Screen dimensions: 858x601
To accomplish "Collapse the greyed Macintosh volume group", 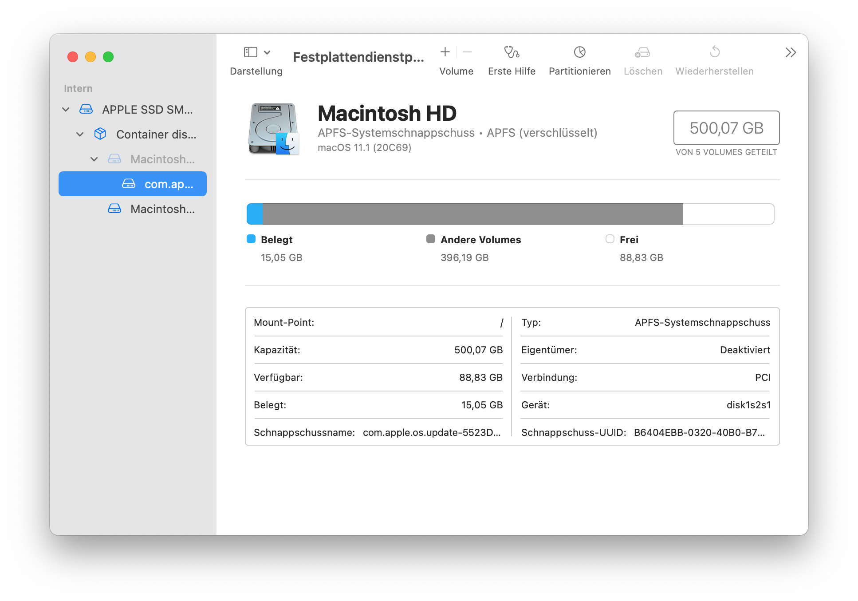I will point(94,159).
